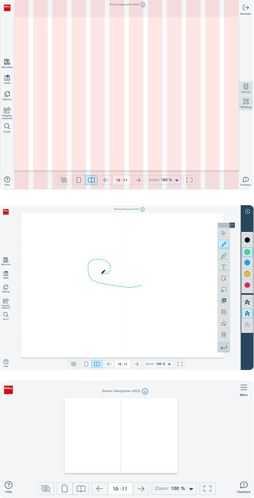
Task: Toggle the crossed-eye visibility button in drawing mockup
Action: pyautogui.click(x=74, y=364)
